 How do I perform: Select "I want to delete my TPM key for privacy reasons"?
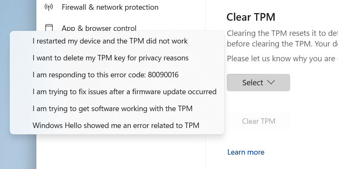117,58
